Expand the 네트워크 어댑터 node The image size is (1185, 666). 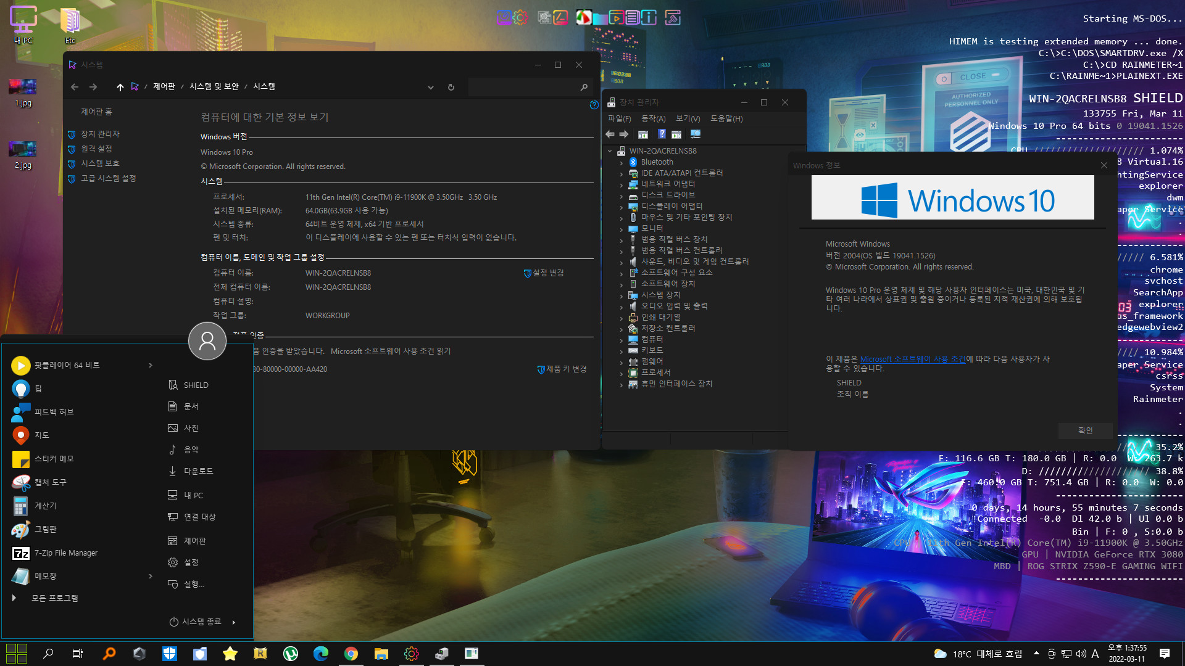coord(622,184)
